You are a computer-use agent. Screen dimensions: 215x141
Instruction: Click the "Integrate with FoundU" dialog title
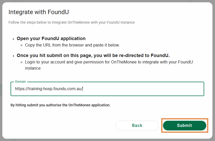pos(39,12)
